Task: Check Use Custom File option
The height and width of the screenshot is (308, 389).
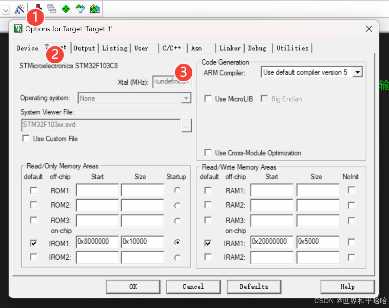Action: [x=26, y=138]
